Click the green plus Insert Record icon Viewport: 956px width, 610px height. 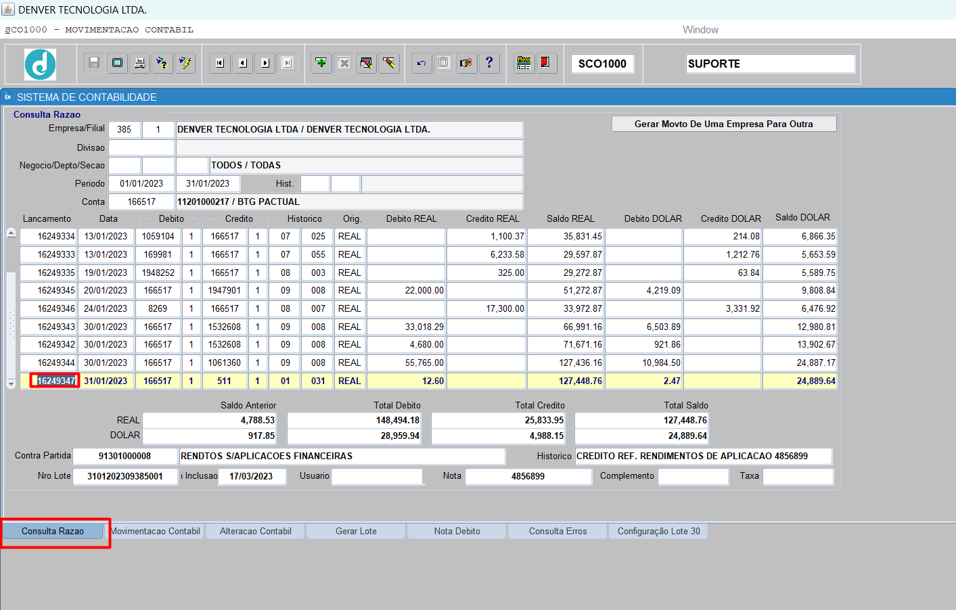pyautogui.click(x=321, y=63)
